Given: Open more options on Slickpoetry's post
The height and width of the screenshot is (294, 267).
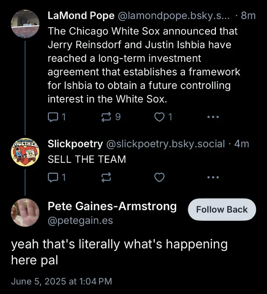Looking at the screenshot, I should [213, 178].
